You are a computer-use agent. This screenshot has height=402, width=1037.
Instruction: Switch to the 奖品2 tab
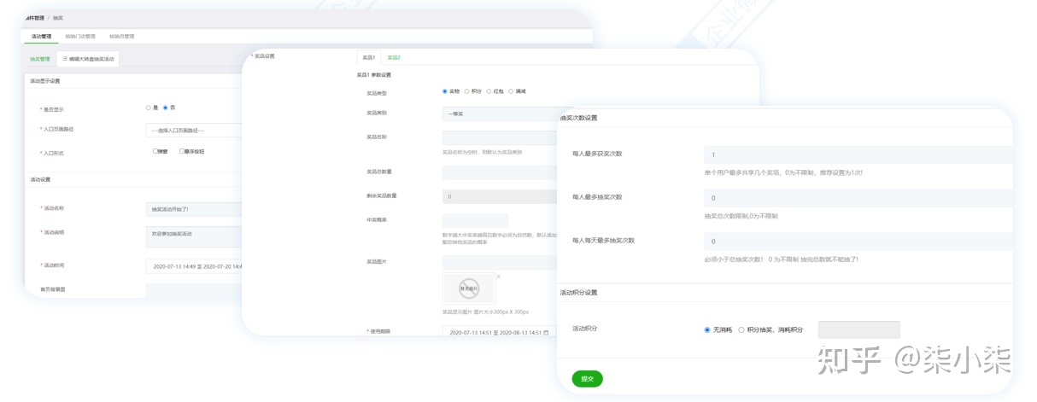394,58
